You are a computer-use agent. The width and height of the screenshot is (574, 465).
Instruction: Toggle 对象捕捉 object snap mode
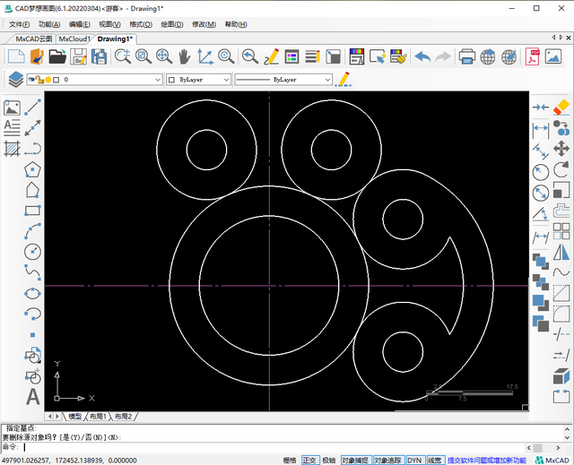tap(355, 460)
